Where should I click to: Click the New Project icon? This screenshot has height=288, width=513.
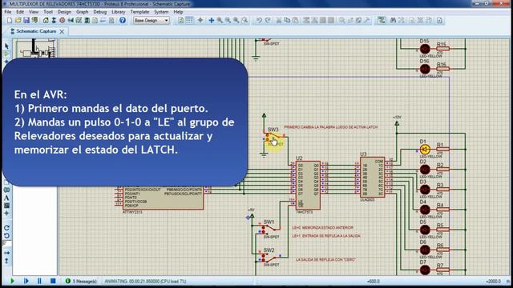point(10,20)
